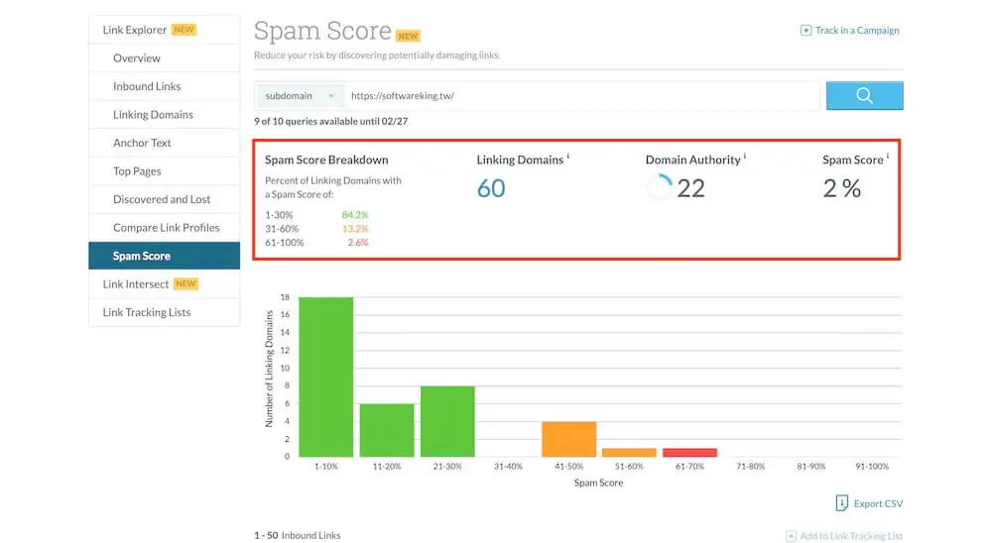Image resolution: width=992 pixels, height=543 pixels.
Task: Click the NEW badge beside Spam Score title
Action: point(408,36)
